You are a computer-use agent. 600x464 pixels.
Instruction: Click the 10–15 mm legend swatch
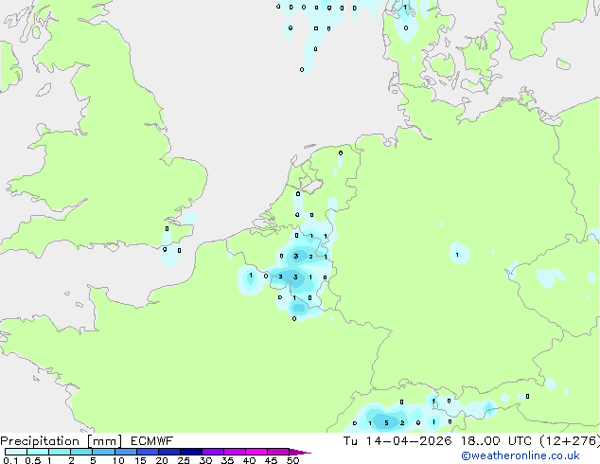click(x=125, y=452)
